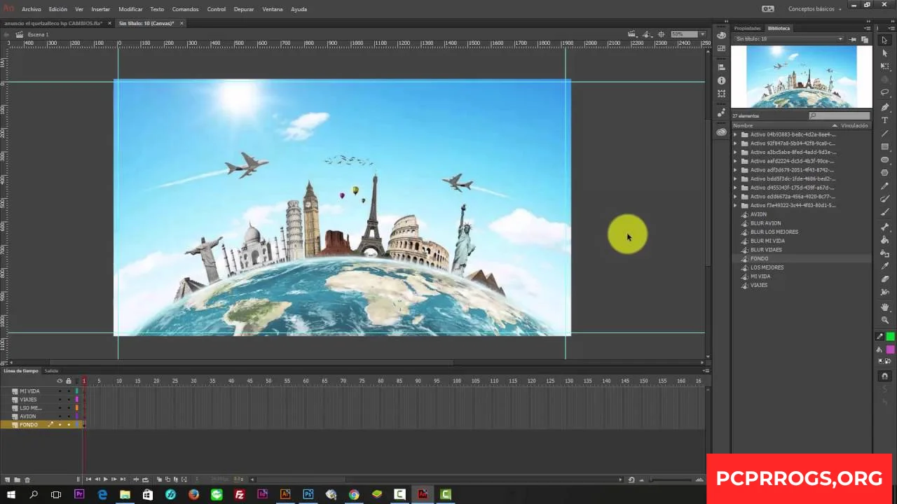Viewport: 897px width, 504px height.
Task: Click the New Layer icon
Action: point(8,479)
